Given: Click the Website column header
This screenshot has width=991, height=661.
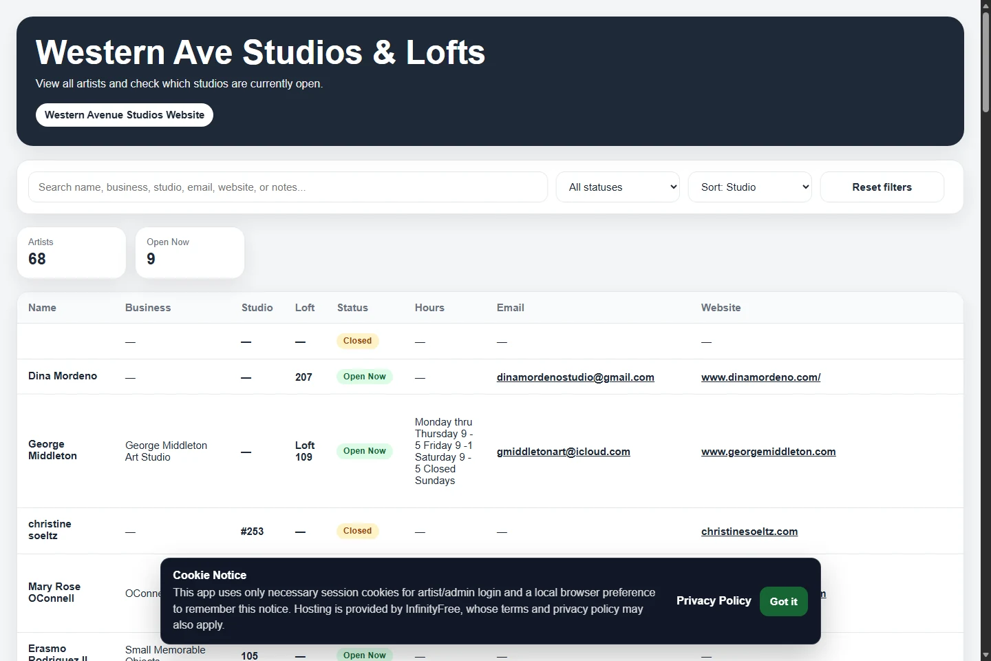Looking at the screenshot, I should click(721, 308).
